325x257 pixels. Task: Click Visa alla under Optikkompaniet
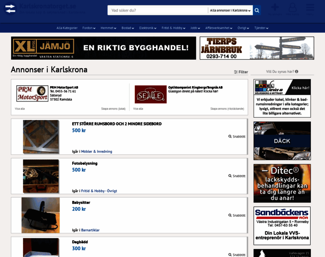pos(138,109)
